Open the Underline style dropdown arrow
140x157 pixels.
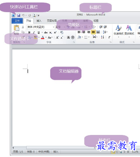[42, 32]
